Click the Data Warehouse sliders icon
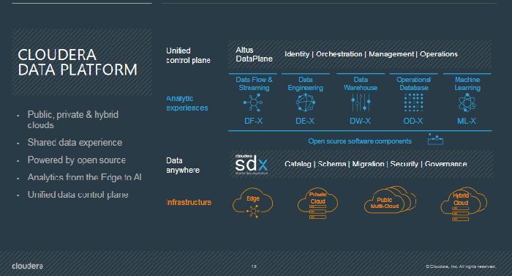512x276 pixels. tap(361, 102)
